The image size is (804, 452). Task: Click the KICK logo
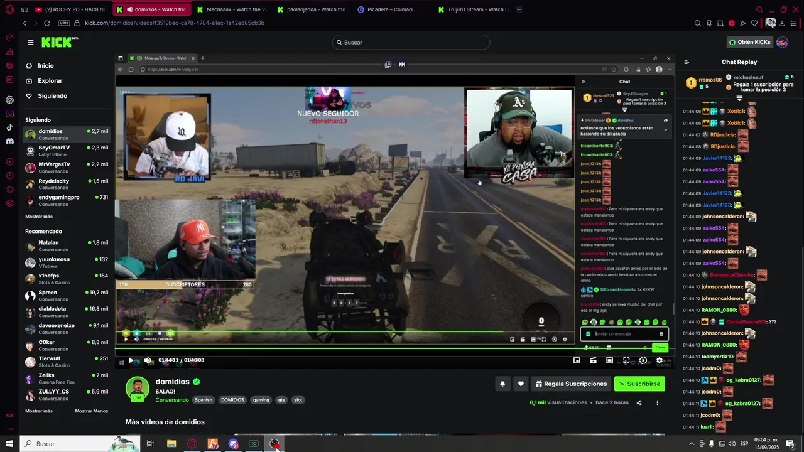(60, 42)
